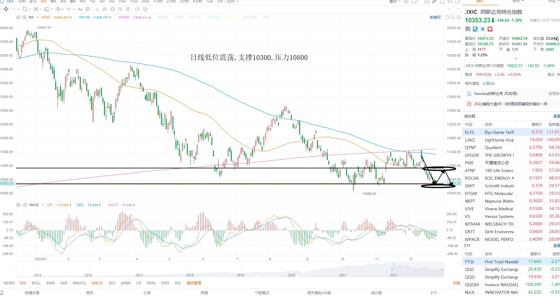This screenshot has height=296, width=560.
Task: Open chart settings gear in top bar
Action: point(406,2)
